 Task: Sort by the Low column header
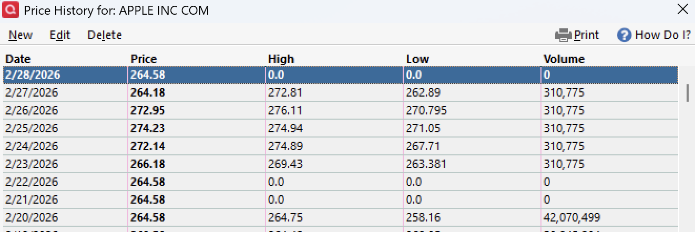[417, 59]
